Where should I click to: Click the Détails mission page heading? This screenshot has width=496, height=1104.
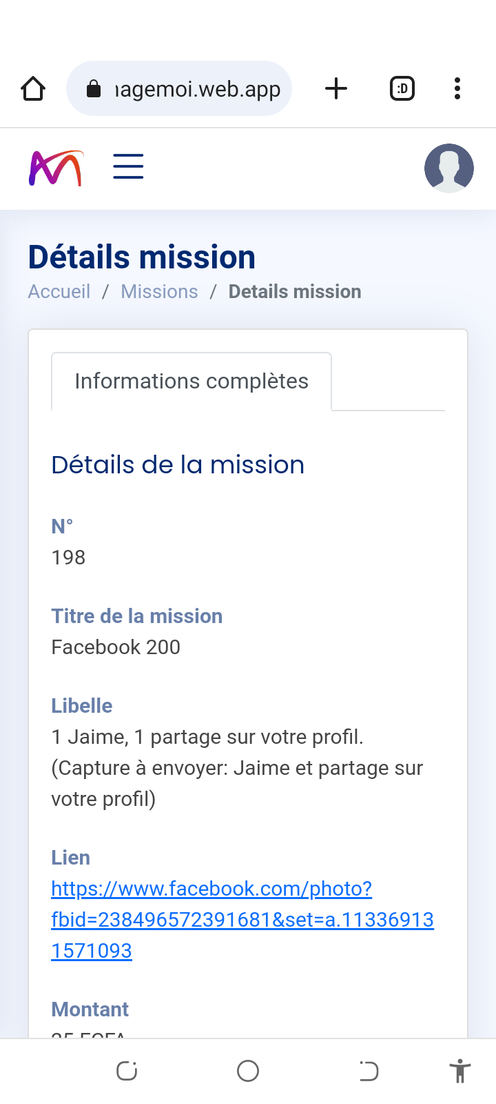142,257
